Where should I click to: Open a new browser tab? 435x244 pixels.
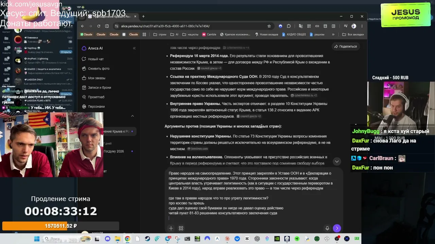(x=143, y=16)
